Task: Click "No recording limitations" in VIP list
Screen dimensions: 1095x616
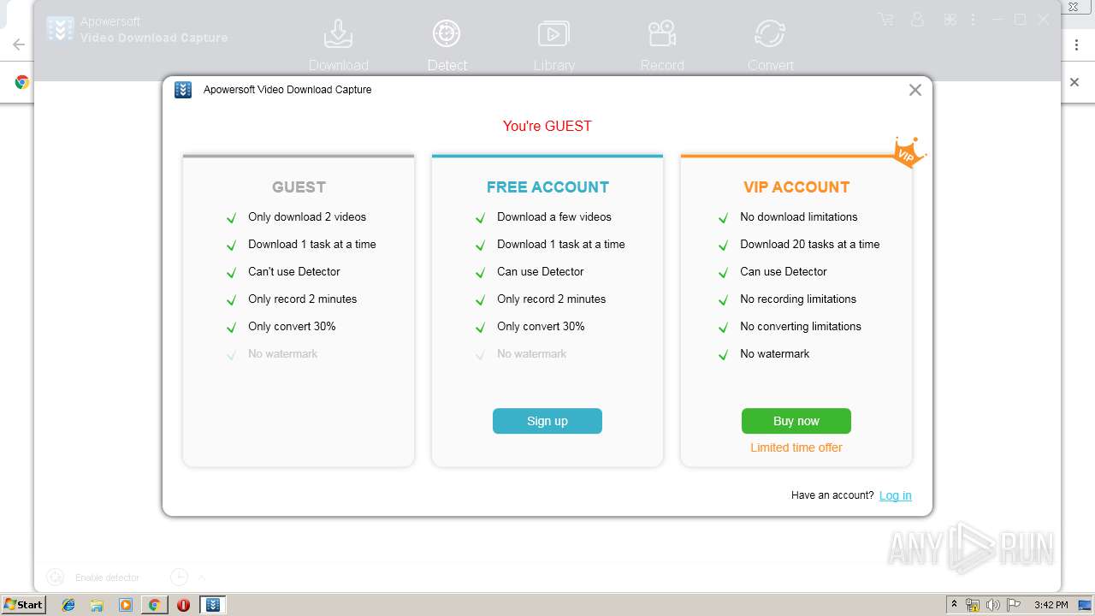Action: (798, 299)
